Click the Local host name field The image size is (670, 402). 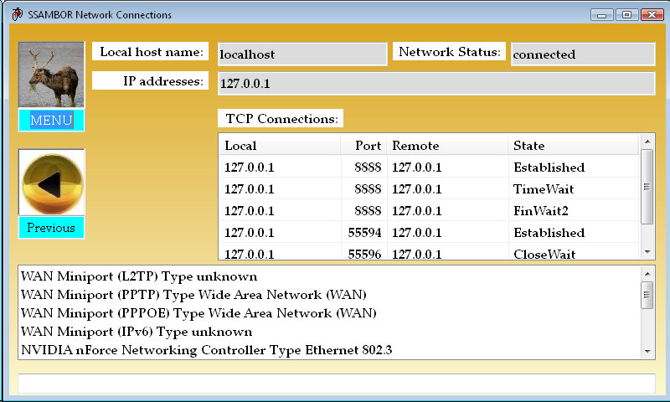tap(291, 54)
